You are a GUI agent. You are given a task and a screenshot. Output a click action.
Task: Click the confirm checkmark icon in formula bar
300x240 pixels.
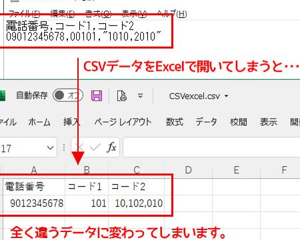(x=95, y=147)
